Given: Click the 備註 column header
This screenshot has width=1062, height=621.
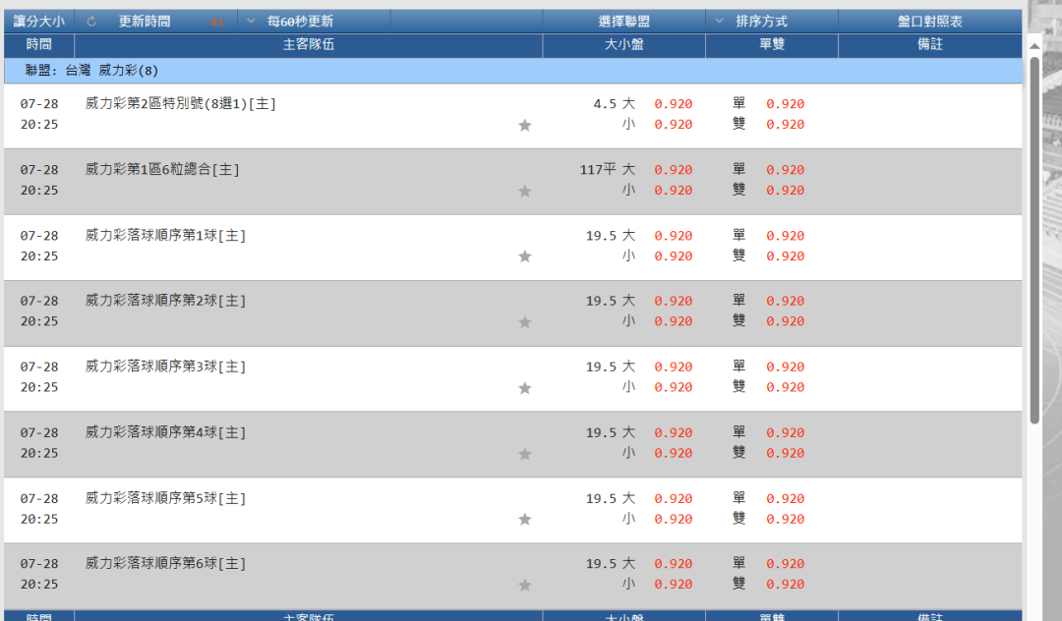Looking at the screenshot, I should (x=930, y=44).
